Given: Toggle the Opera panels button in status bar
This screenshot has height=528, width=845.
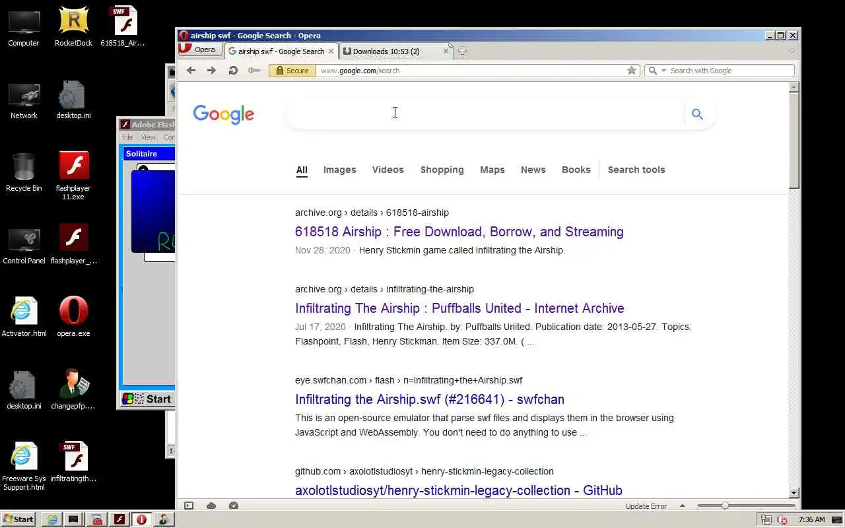Looking at the screenshot, I should [x=189, y=506].
